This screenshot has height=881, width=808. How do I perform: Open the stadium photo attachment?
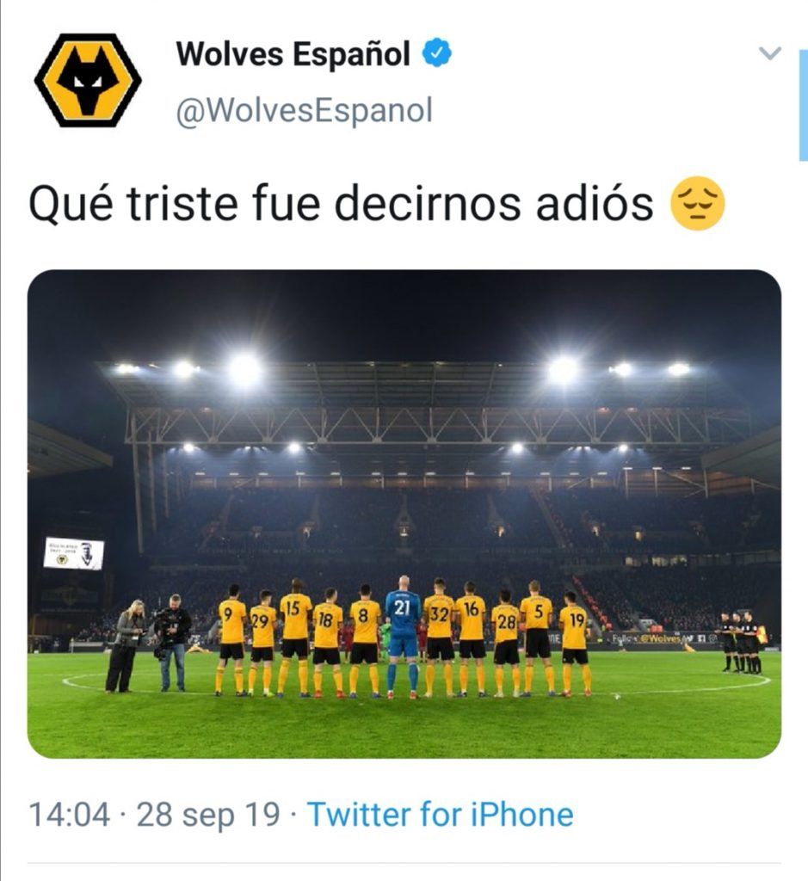click(x=404, y=514)
